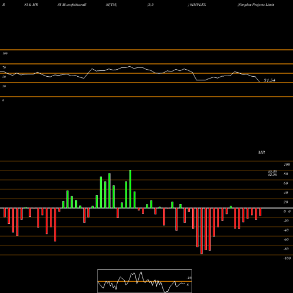Click the 50 level label on RSI panel

[x=4, y=77]
